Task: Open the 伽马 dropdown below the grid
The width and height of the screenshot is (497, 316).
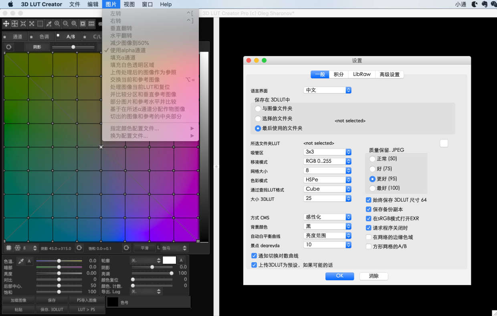Action: pyautogui.click(x=174, y=248)
